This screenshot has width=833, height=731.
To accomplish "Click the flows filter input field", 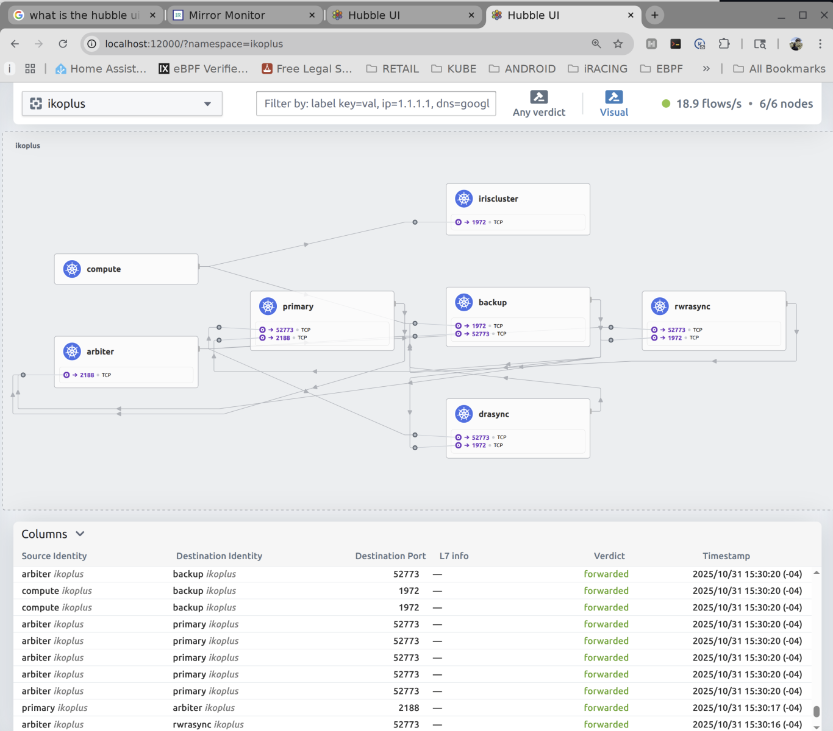I will click(376, 104).
